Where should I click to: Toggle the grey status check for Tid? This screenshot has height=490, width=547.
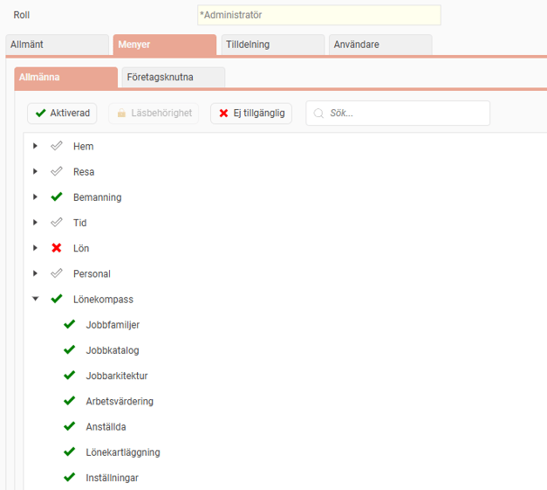[57, 223]
